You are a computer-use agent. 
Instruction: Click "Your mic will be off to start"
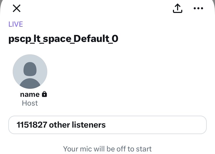coord(107,149)
